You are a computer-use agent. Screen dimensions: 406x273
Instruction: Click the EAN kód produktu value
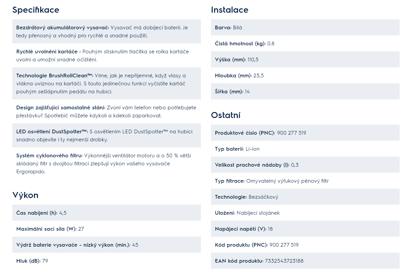pos(284,261)
